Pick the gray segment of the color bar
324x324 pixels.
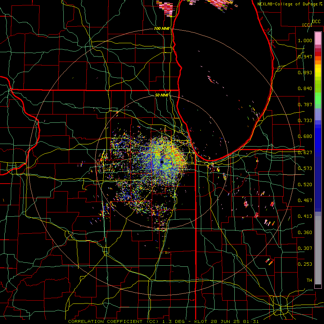pyautogui.click(x=318, y=250)
